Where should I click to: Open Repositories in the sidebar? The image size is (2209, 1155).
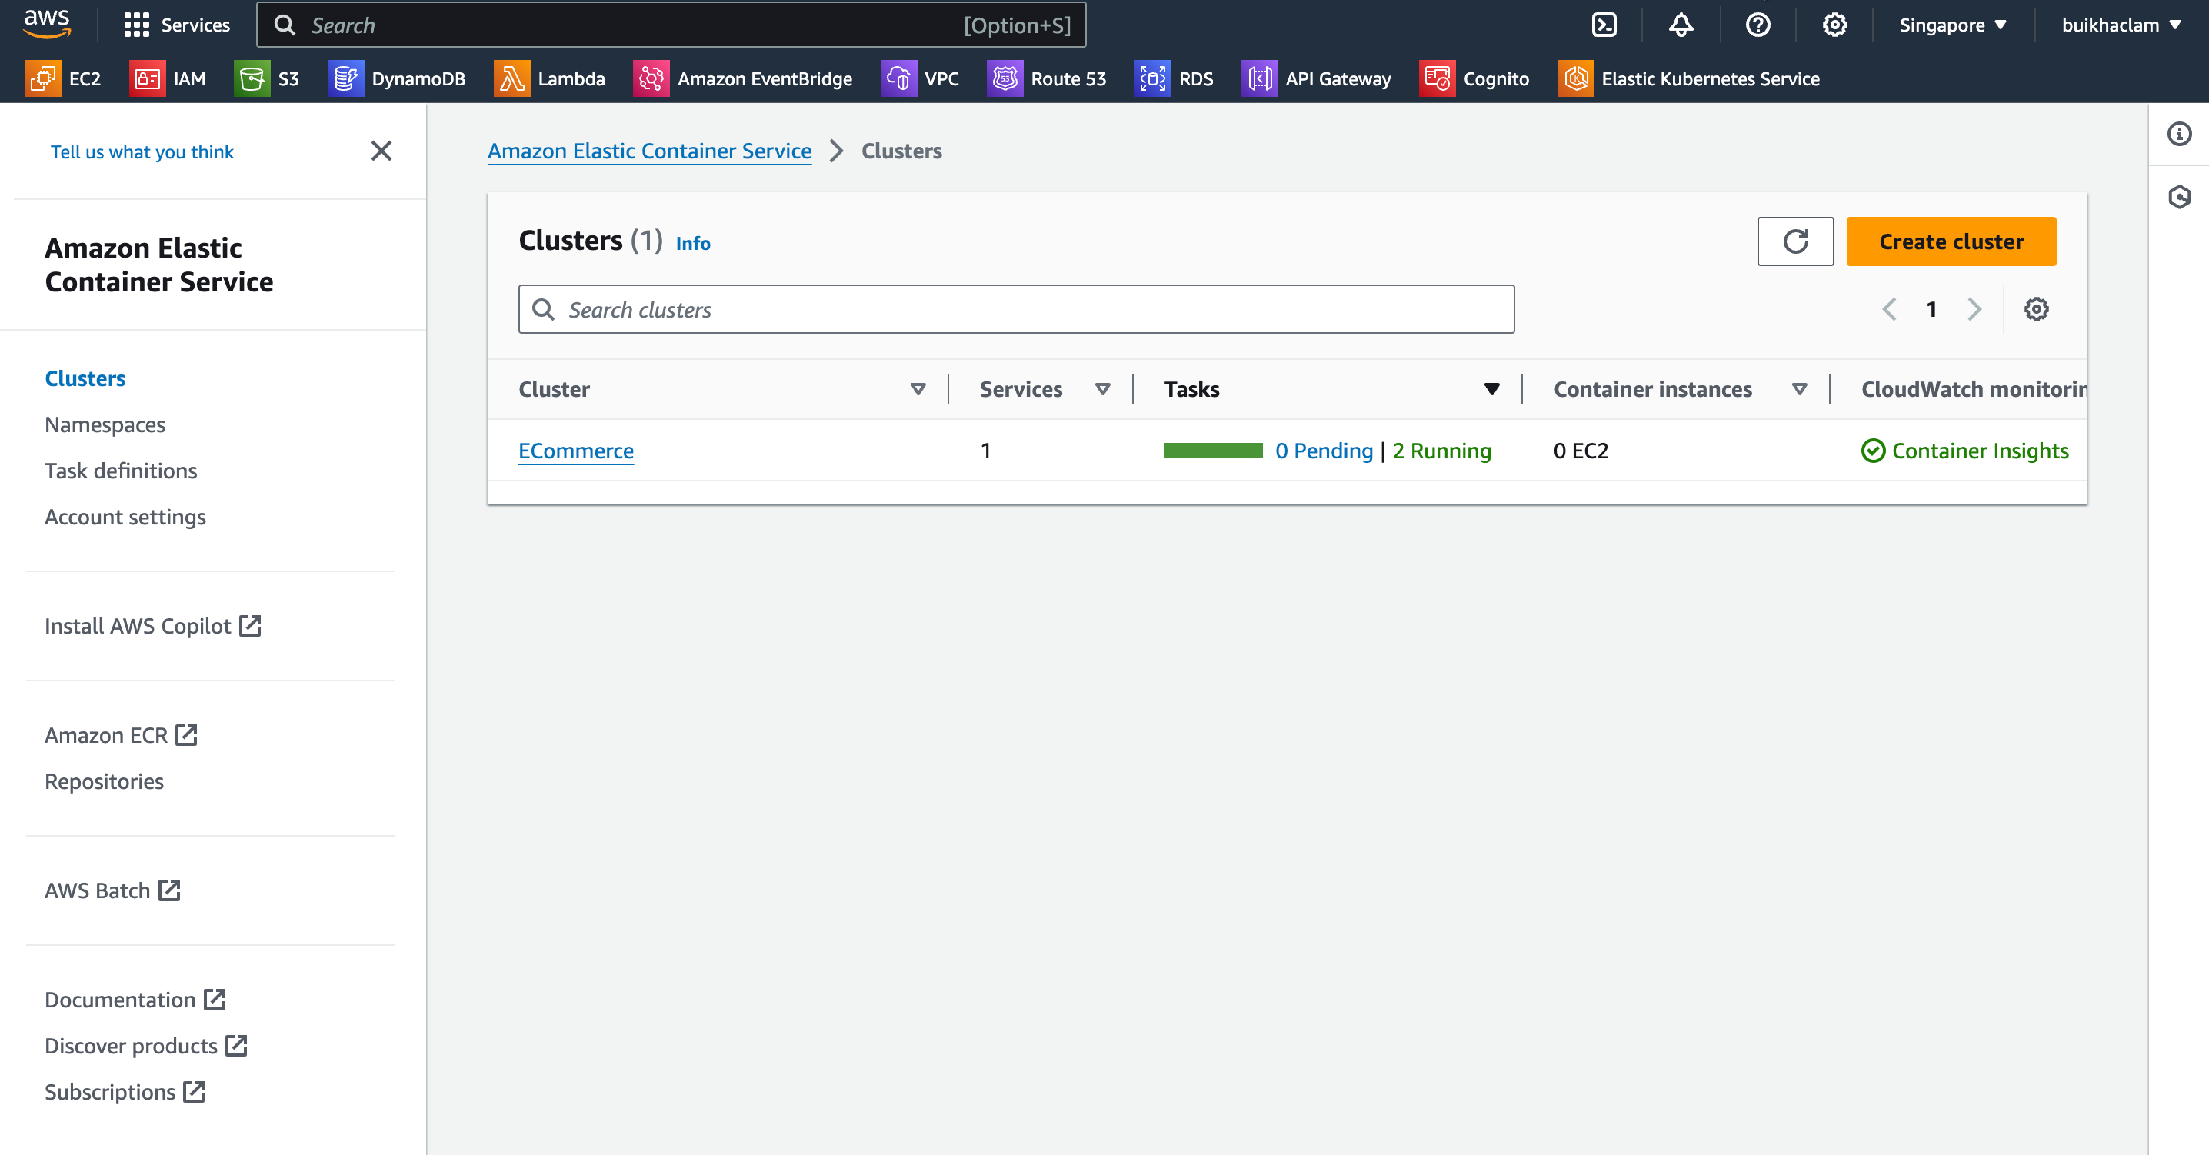104,782
